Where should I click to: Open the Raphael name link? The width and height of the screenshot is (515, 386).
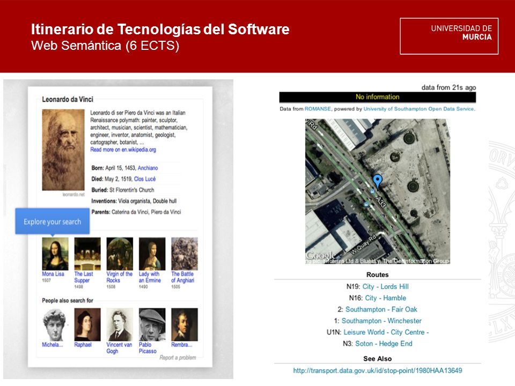(x=83, y=345)
